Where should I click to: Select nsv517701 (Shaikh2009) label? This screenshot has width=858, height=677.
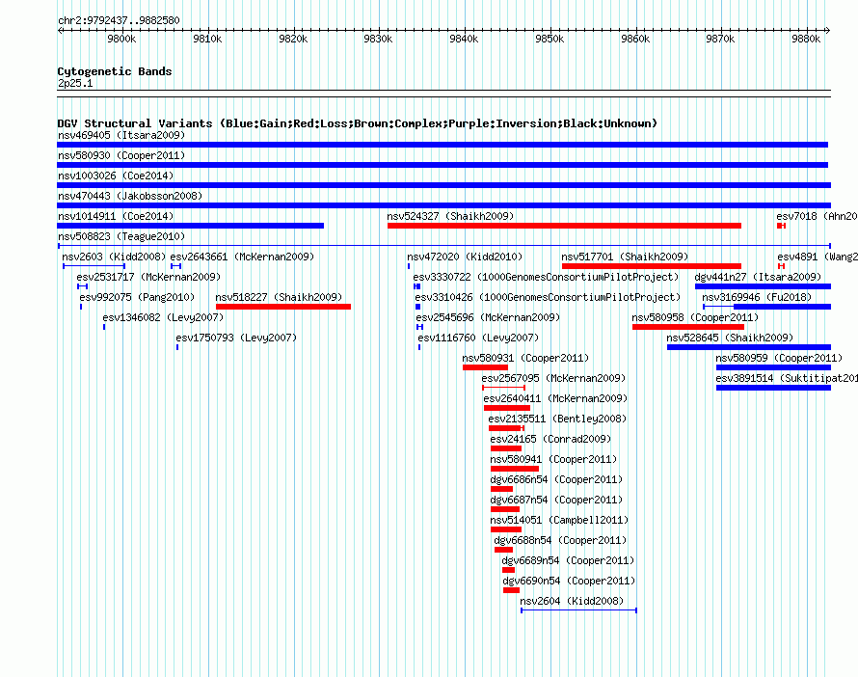625,257
